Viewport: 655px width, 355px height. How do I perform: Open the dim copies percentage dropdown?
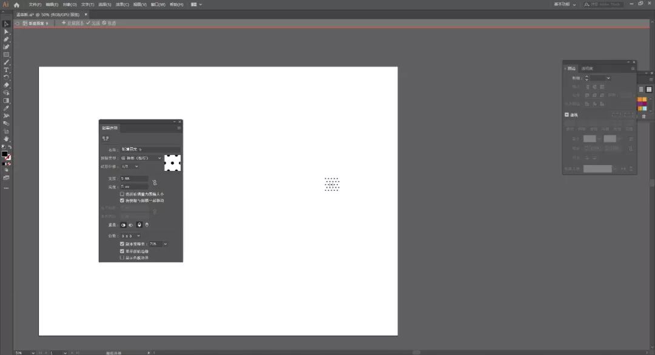coord(165,244)
